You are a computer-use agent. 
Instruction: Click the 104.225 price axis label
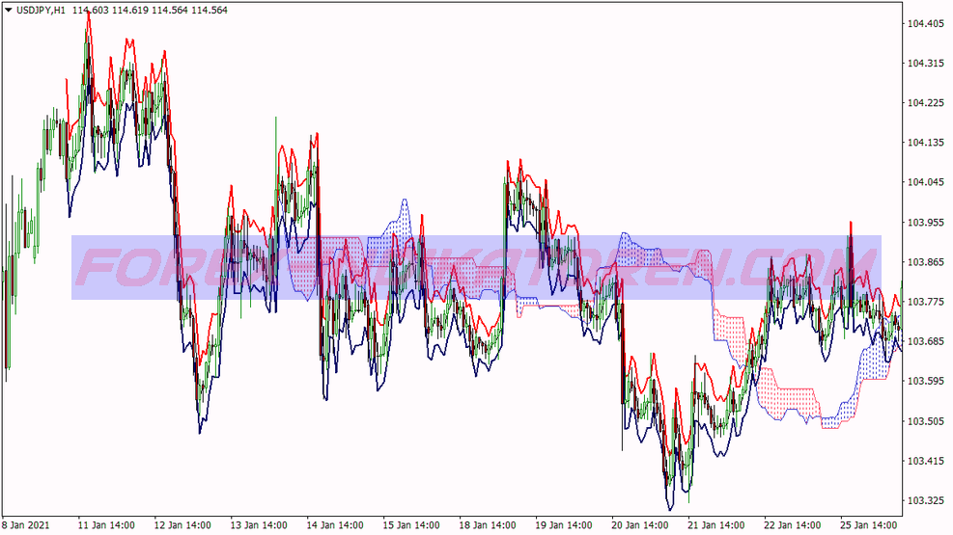(x=926, y=103)
